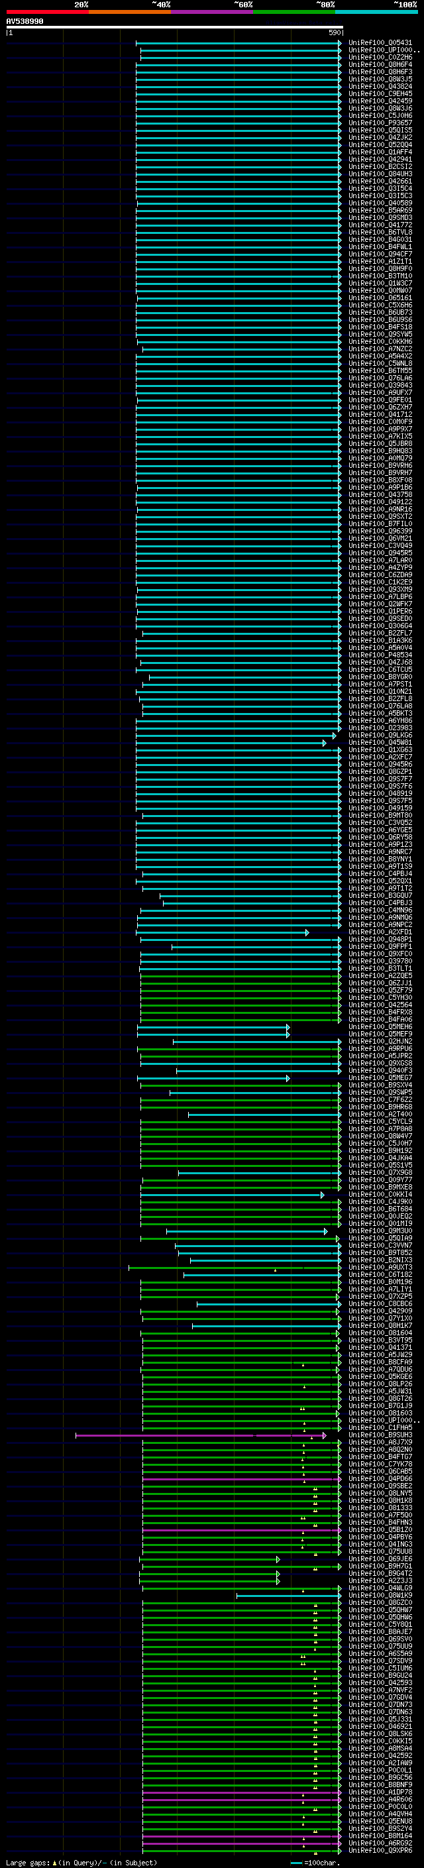Screen dimensions: 424x1868
Task: Click the green ~80% identity color segment
Action: (x=294, y=12)
